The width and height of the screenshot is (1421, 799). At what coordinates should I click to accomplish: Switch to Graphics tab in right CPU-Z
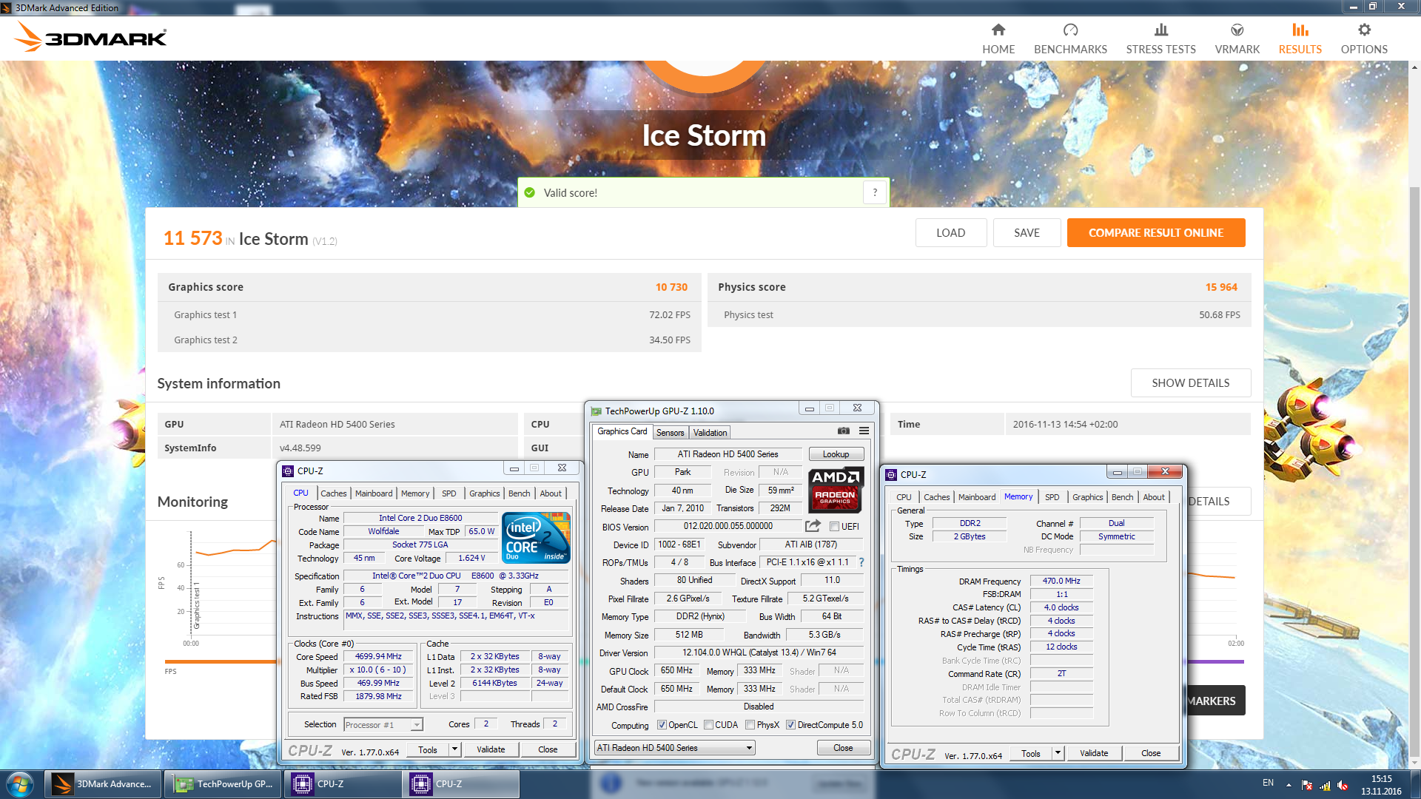[x=1087, y=497]
